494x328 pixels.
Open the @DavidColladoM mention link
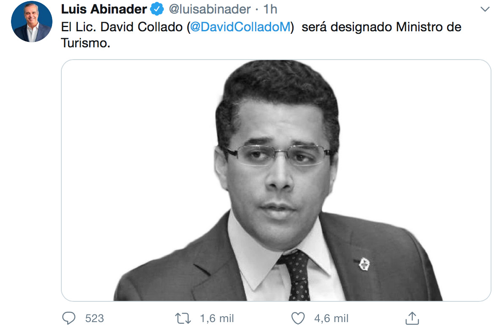point(240,27)
